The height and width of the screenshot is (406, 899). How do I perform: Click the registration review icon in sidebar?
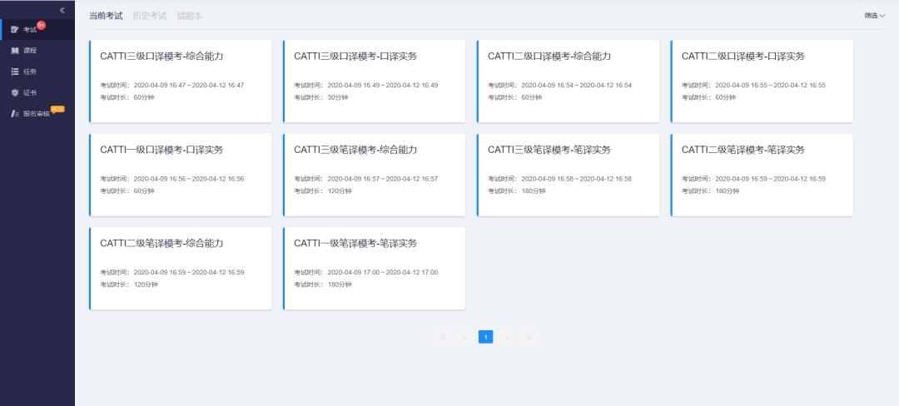15,113
